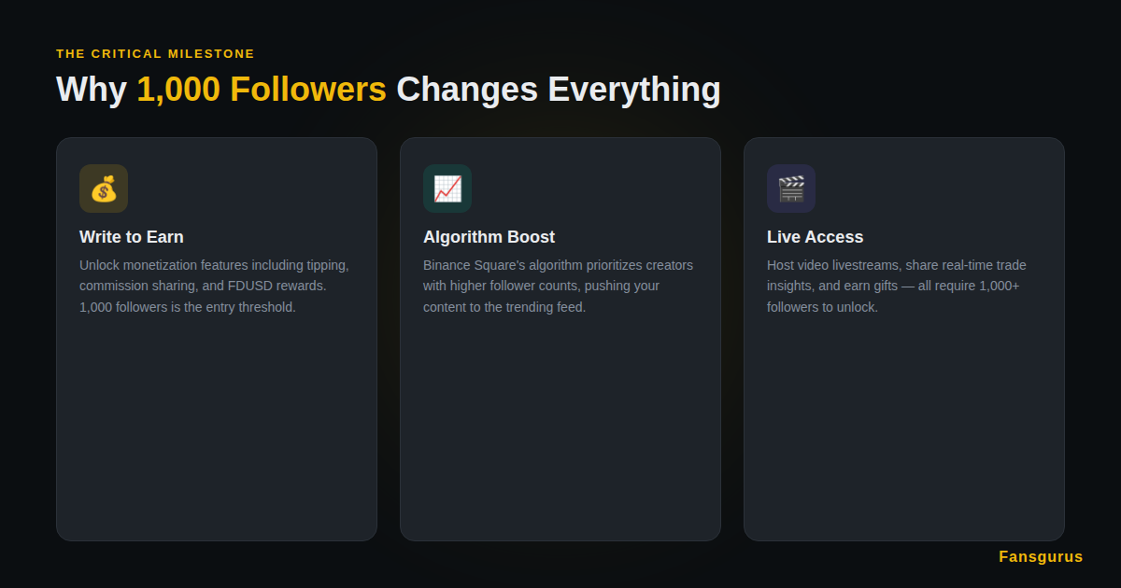Click the "FDUSD rewards" text

coord(277,286)
